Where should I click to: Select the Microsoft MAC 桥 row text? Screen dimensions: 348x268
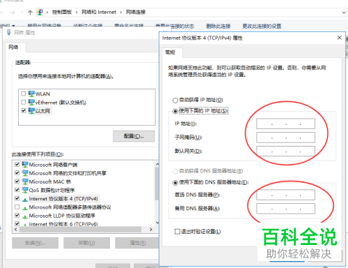click(x=50, y=181)
